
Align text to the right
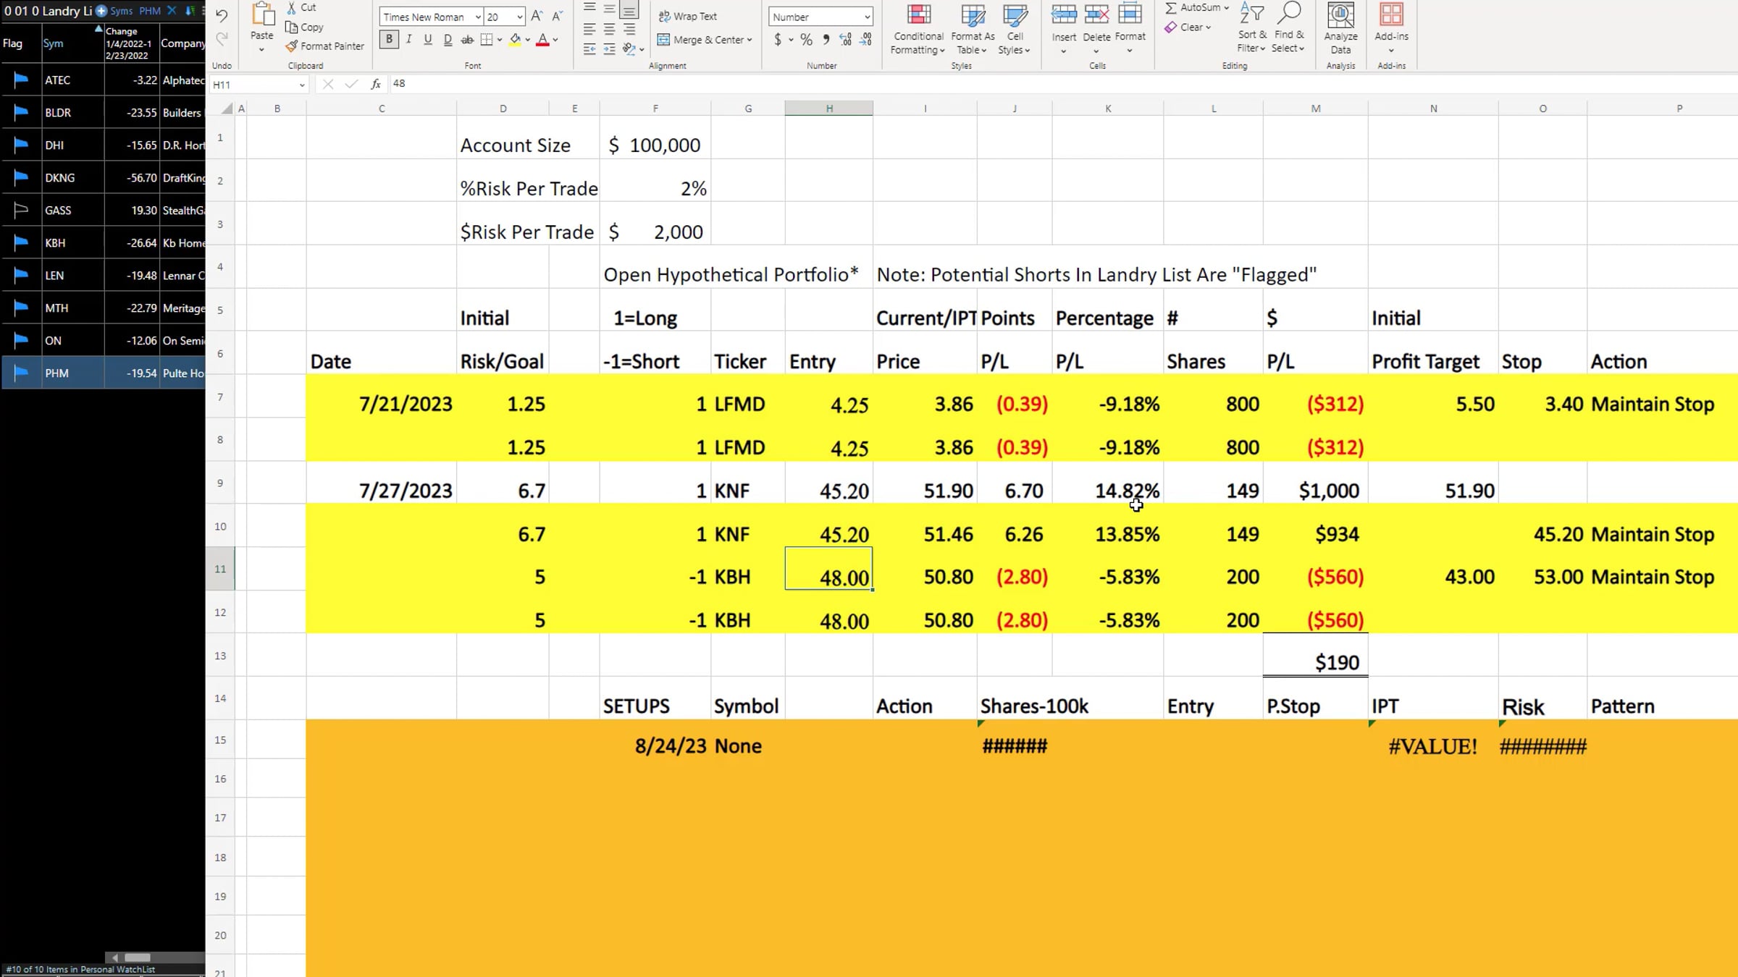click(629, 29)
